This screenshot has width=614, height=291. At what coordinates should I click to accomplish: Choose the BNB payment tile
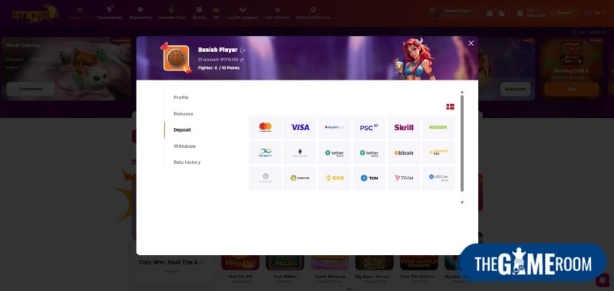335,178
